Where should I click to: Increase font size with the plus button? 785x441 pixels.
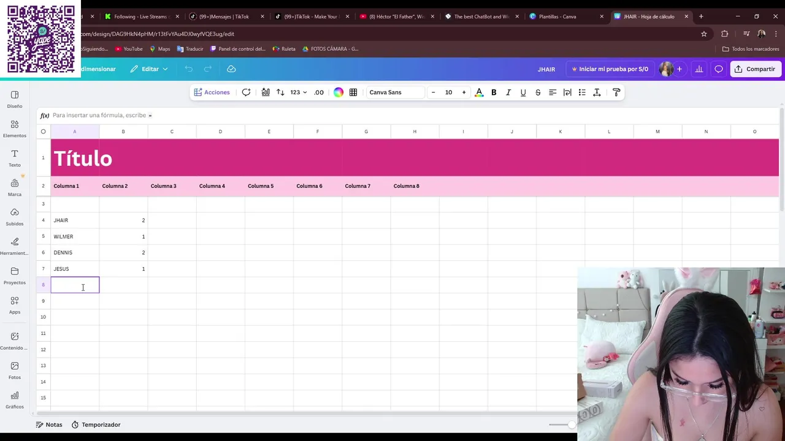pyautogui.click(x=464, y=92)
